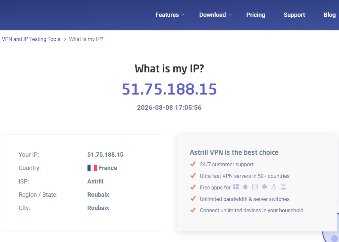Viewport: 339px width, 242px height.
Task: Click the French flag icon
Action: point(92,168)
